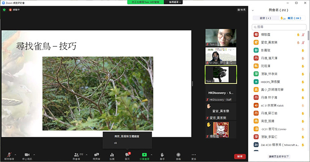
Task: Click the muted mic icon on the first attendee row
Action: 303,35
